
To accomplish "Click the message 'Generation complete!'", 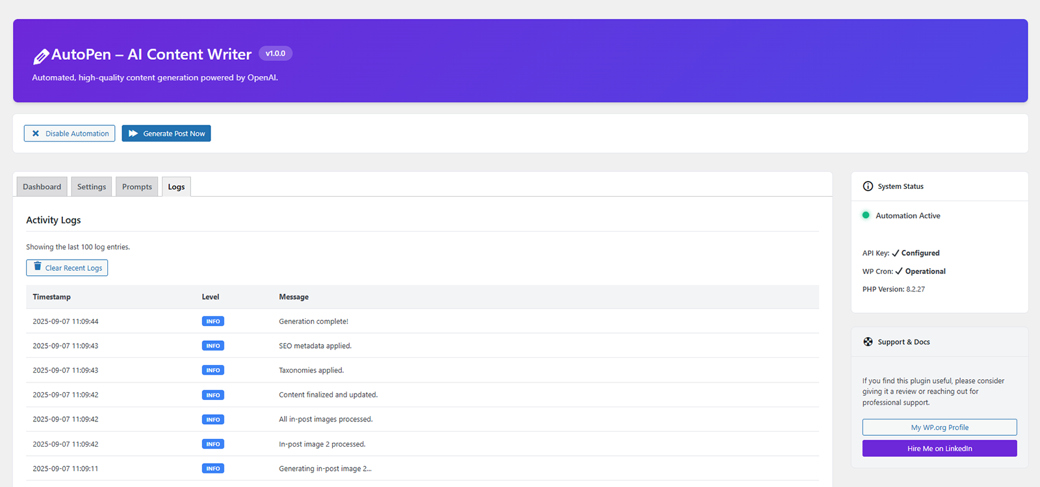I will click(313, 321).
